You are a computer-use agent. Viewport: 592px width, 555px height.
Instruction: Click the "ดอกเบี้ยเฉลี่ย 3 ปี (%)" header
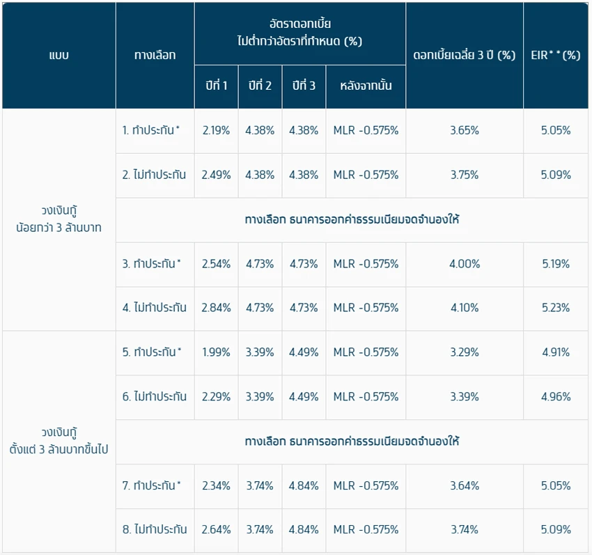click(464, 56)
